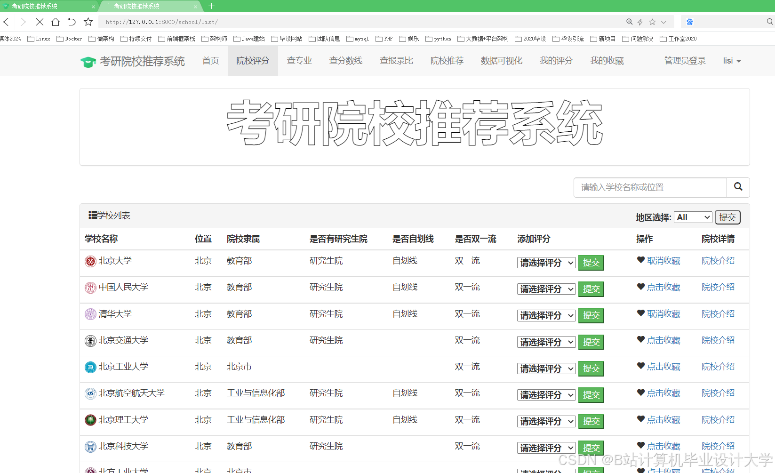The image size is (775, 473).
Task: Toggle 点击收藏 heart for 中国人民大学
Action: coord(640,286)
